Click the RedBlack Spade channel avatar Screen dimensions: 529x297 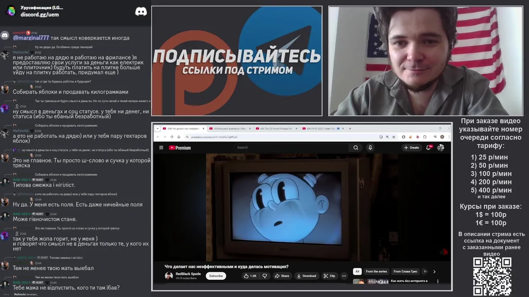coord(169,276)
